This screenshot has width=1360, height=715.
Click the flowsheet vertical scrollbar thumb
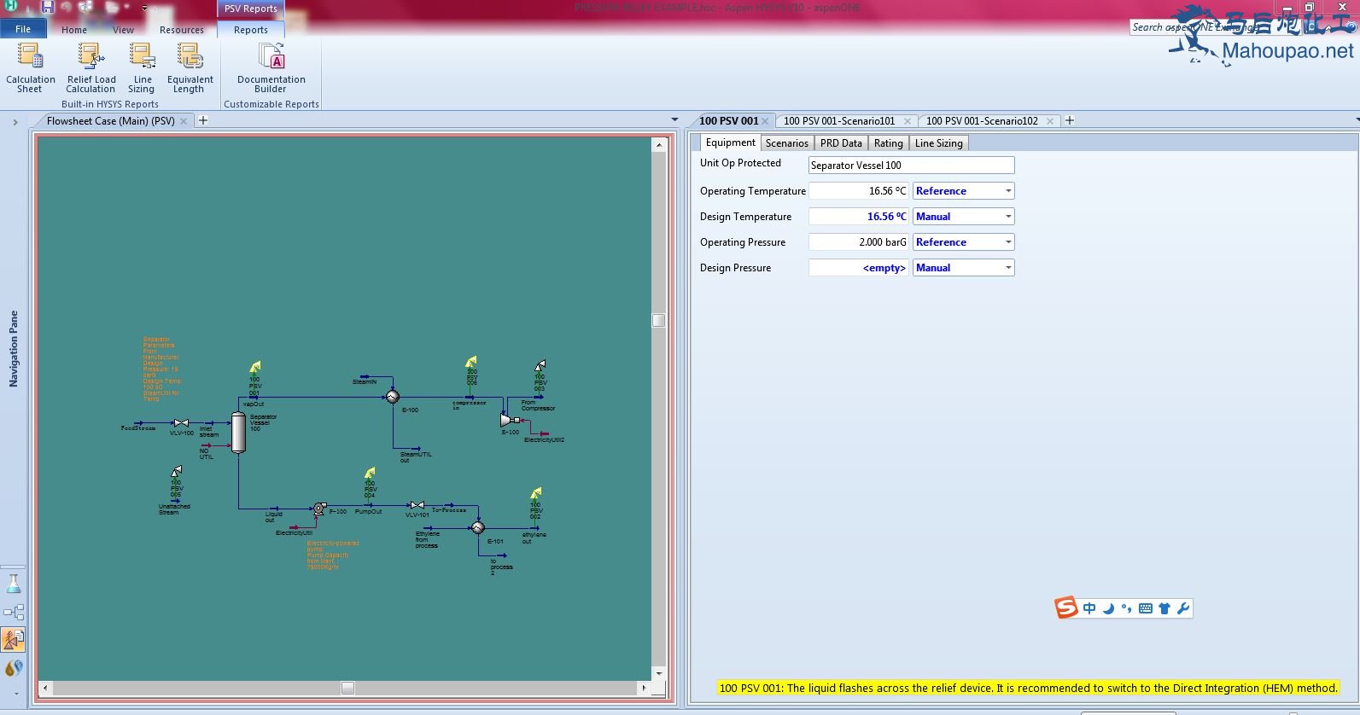point(658,320)
